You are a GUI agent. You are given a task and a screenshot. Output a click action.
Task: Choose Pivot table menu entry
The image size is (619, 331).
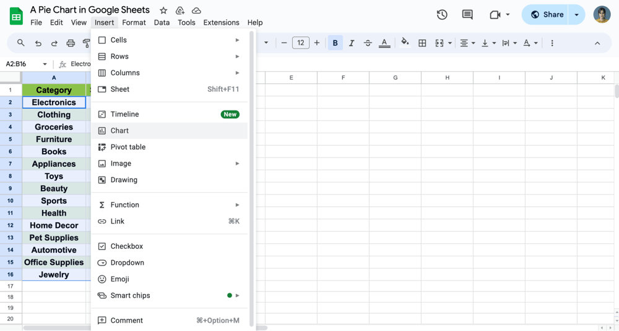coord(128,147)
